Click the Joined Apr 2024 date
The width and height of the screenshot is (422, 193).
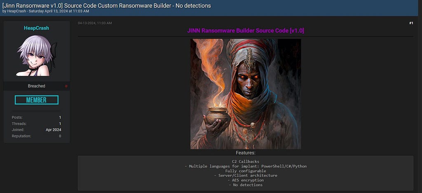[x=53, y=130]
